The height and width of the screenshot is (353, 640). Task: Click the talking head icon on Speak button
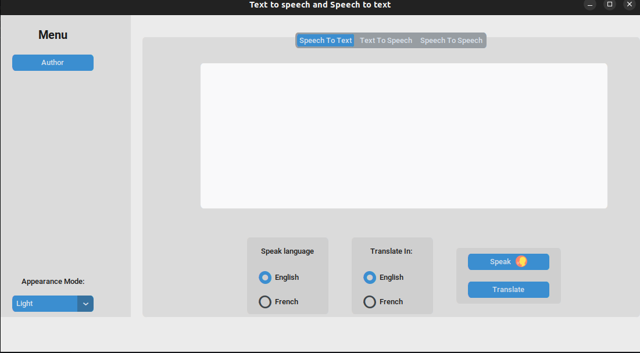click(521, 262)
